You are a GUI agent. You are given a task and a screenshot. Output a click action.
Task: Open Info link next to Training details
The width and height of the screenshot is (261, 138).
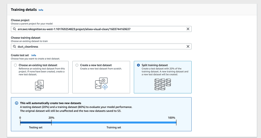[x=41, y=10]
